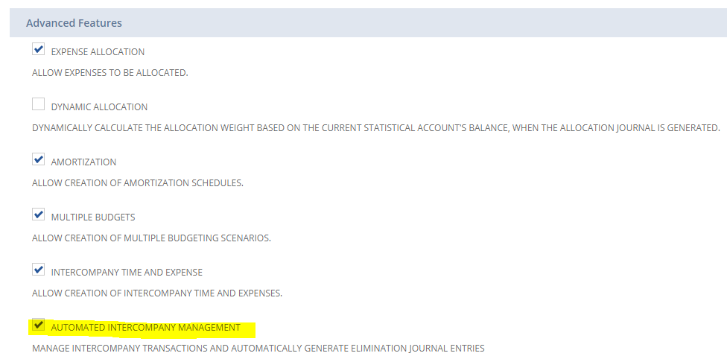Image resolution: width=727 pixels, height=356 pixels.
Task: Click the elimination journal entries description
Action: click(258, 349)
